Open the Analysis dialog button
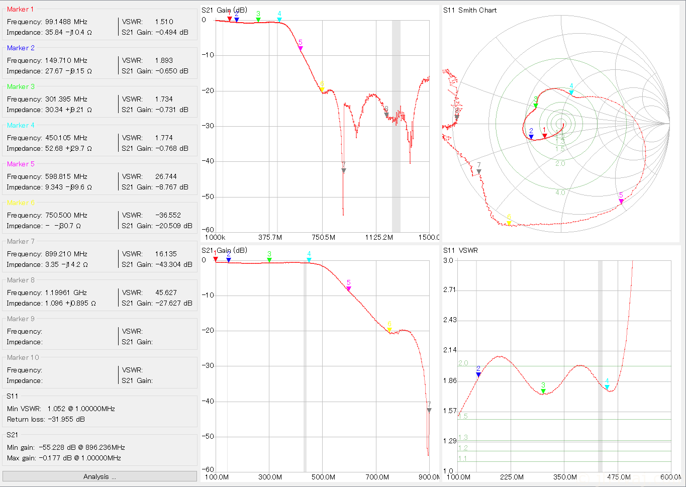Viewport: 686px width, 487px height. (x=100, y=476)
